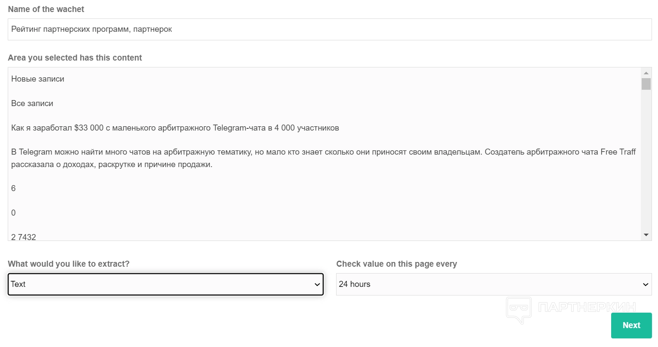658x347 pixels.
Task: Open the 'Check value on this page every' select
Action: [493, 284]
